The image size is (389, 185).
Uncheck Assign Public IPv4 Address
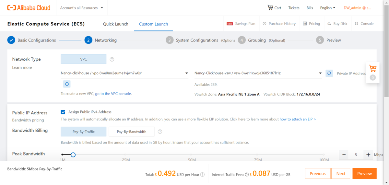[x=63, y=112]
